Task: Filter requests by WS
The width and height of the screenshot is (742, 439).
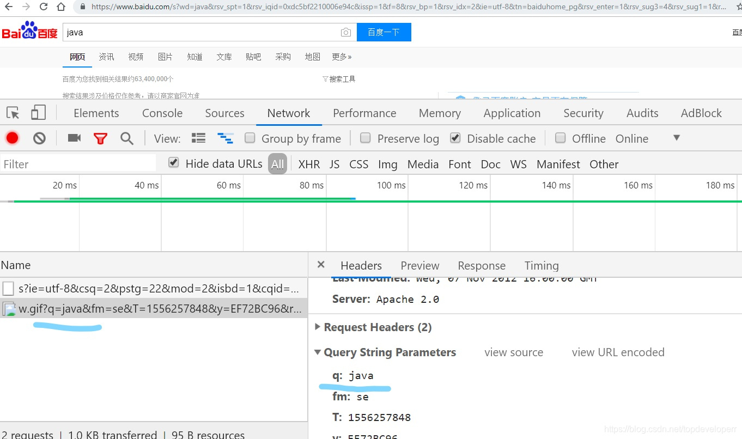Action: [519, 164]
